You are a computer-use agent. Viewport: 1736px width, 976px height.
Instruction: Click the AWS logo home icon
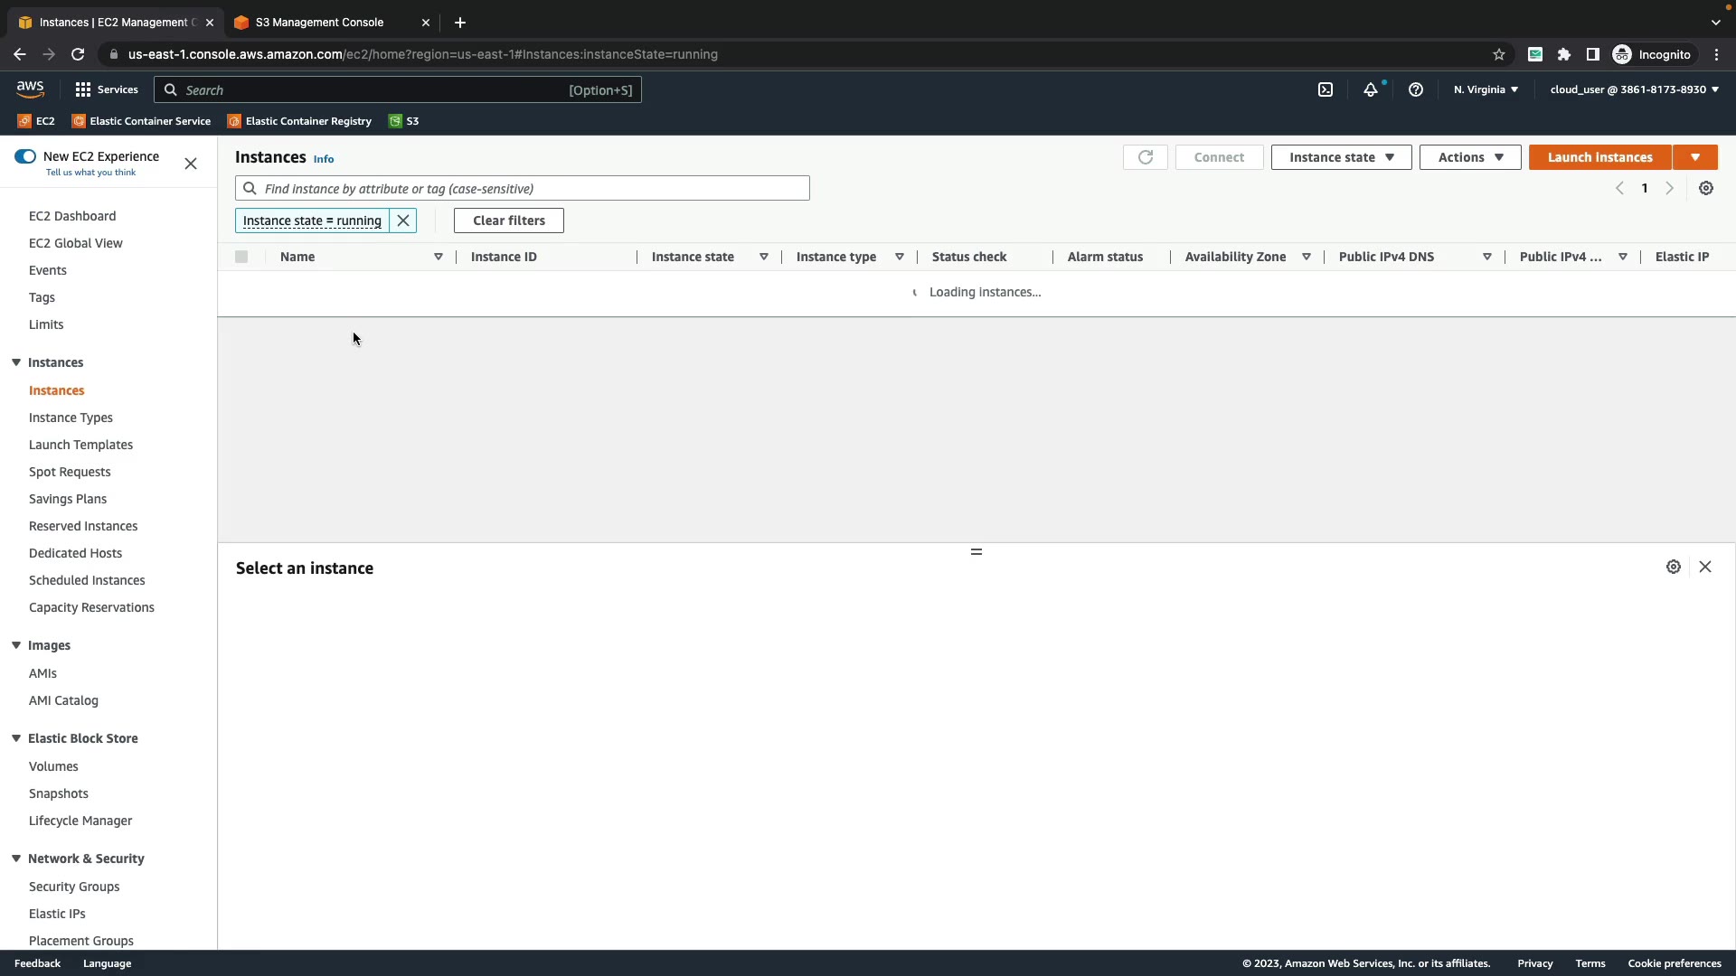[x=30, y=89]
